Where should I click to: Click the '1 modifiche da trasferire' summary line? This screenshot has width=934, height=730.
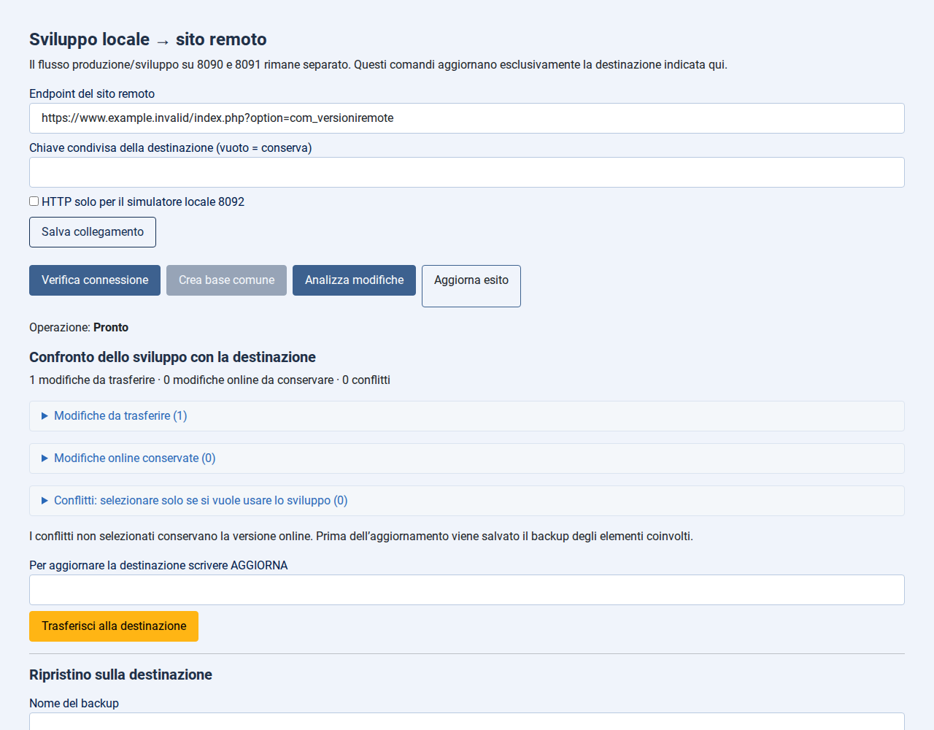pos(209,380)
